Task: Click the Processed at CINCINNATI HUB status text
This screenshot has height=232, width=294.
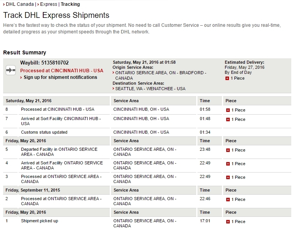Action: point(62,70)
